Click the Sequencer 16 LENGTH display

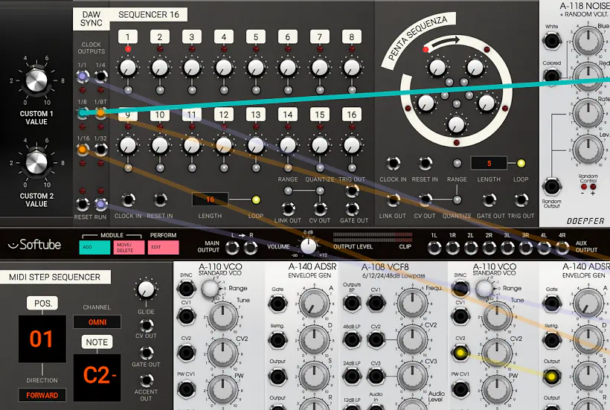point(210,199)
